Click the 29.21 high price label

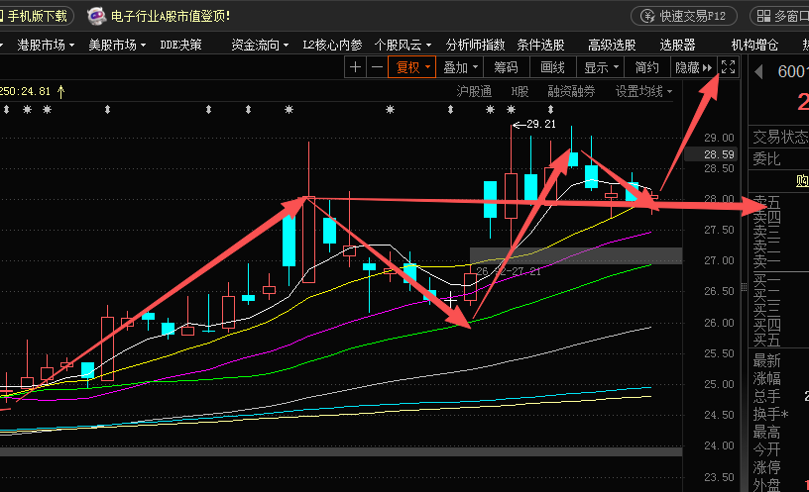pyautogui.click(x=540, y=124)
